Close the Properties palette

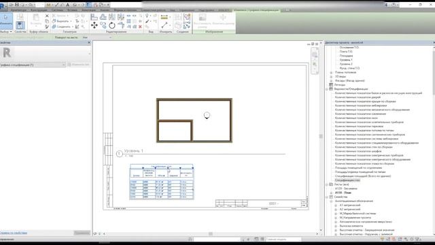(89, 42)
